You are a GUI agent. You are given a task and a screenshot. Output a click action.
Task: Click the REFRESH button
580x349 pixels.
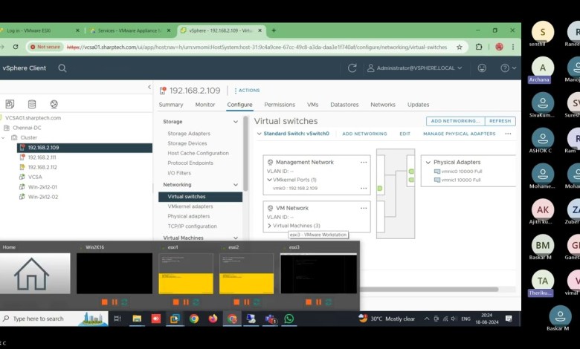click(500, 121)
